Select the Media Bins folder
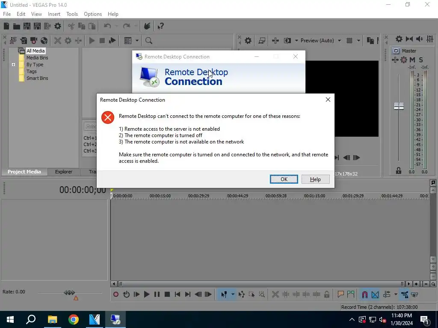 (x=37, y=58)
